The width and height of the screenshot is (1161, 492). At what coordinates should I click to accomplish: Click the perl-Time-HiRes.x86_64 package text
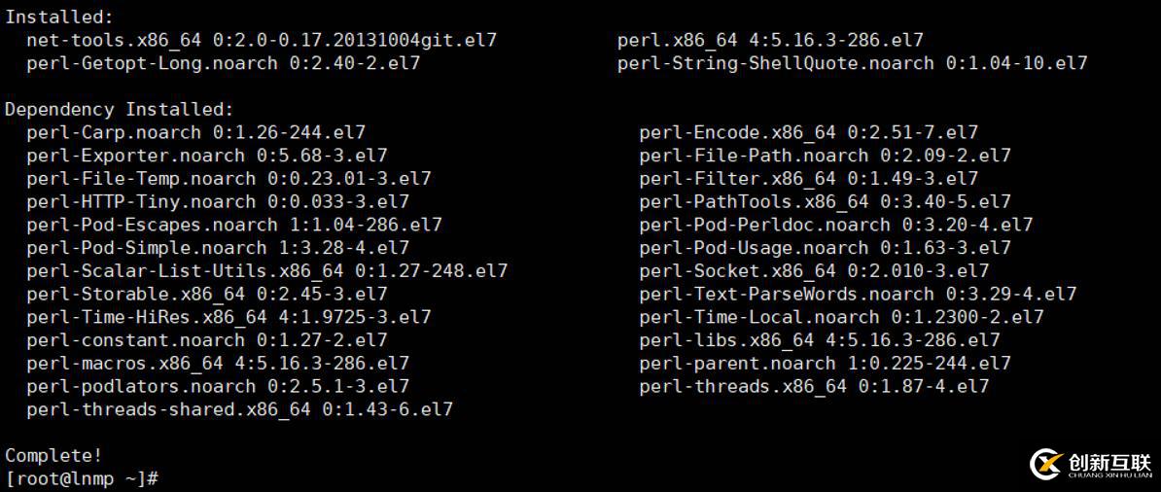(x=229, y=317)
